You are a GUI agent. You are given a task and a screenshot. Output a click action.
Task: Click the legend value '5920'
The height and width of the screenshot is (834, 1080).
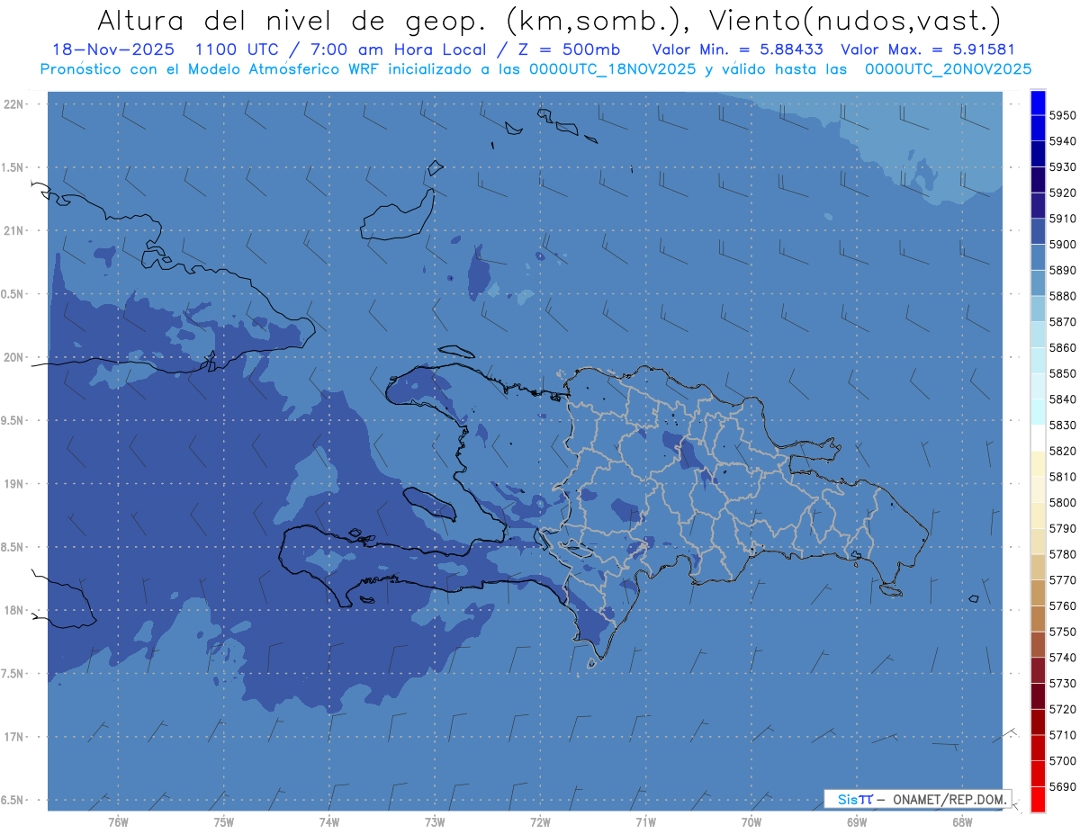[1063, 193]
